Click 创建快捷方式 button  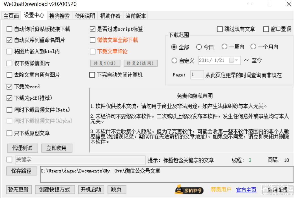point(55,190)
